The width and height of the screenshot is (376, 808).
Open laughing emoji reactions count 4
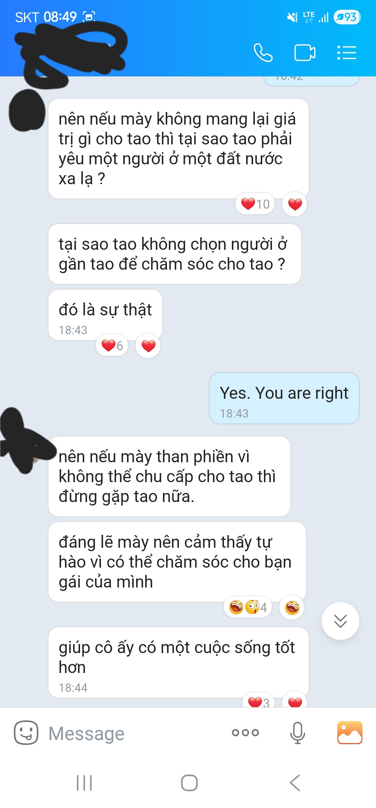(248, 607)
